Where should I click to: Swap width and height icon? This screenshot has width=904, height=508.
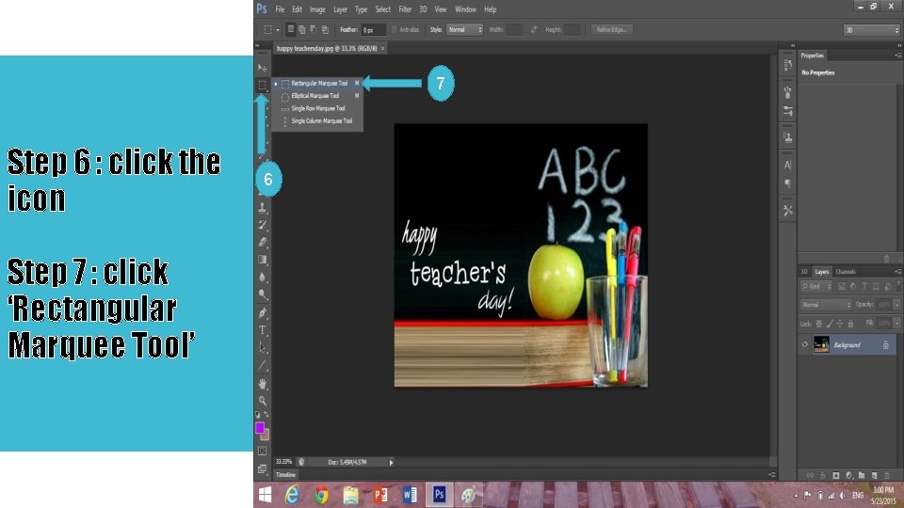533,29
